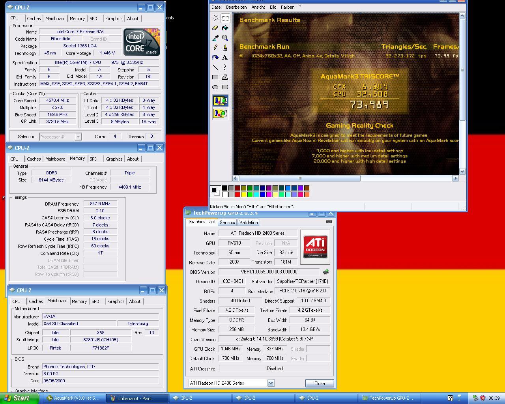
Task: Choose the Brush tool in Paint
Action: coord(225,48)
